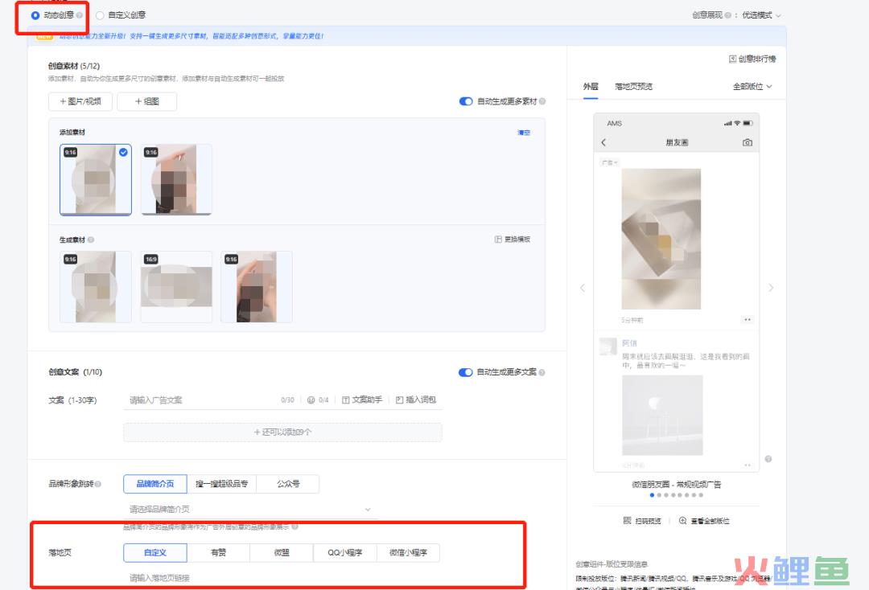Click 清空 to clear added materials
Viewport: 869px width, 590px height.
click(x=523, y=132)
